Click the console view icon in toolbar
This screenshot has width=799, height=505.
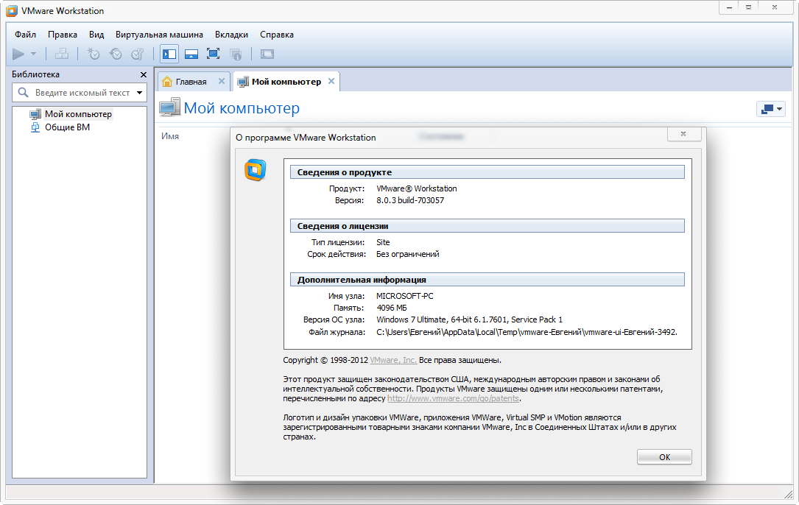click(x=267, y=54)
